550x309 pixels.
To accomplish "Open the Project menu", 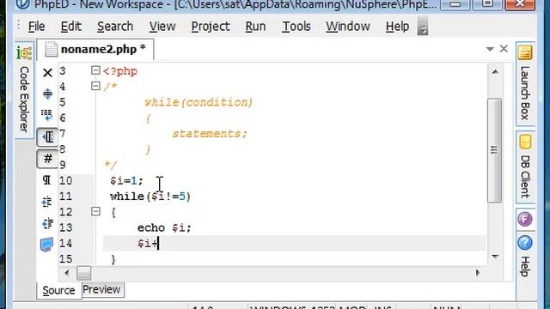I will coord(211,27).
